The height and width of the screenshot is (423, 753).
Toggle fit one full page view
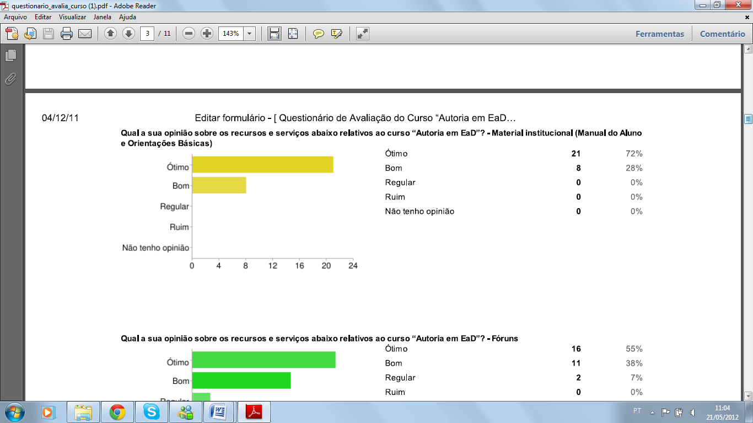click(293, 34)
